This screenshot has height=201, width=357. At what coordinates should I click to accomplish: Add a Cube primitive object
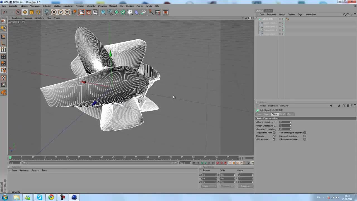pyautogui.click(x=103, y=12)
